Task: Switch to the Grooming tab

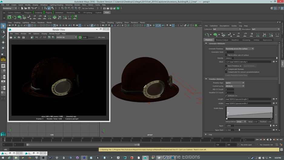Action: 246,40
